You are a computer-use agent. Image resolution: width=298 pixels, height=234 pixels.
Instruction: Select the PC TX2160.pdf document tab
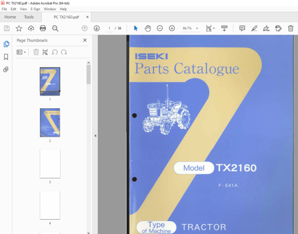[x=67, y=17]
